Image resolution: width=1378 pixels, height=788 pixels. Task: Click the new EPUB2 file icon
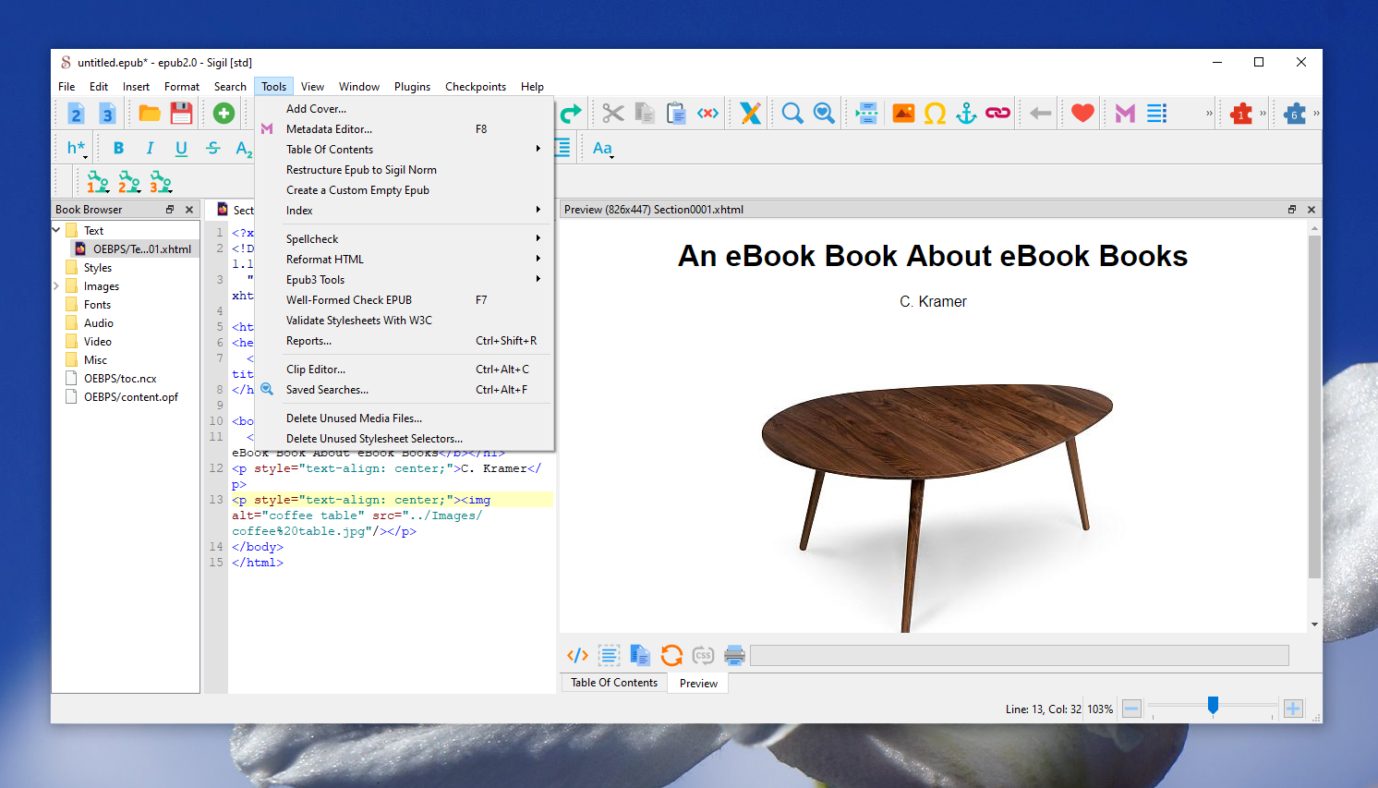[x=77, y=114]
